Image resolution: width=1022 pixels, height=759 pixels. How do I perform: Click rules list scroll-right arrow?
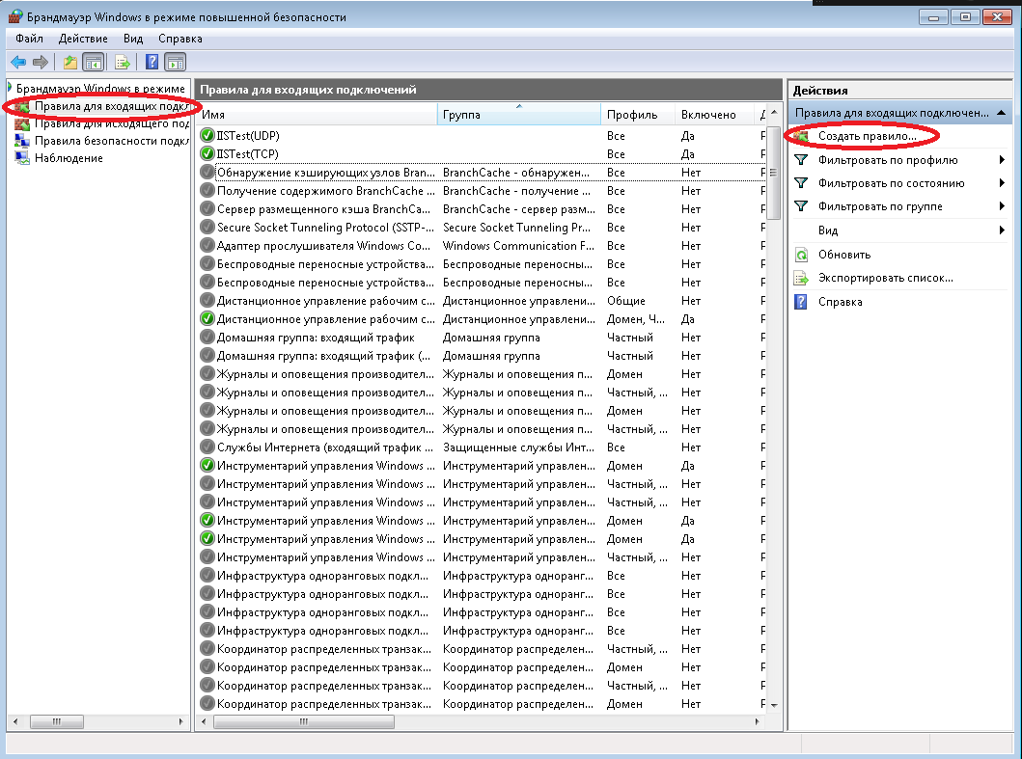click(x=757, y=721)
